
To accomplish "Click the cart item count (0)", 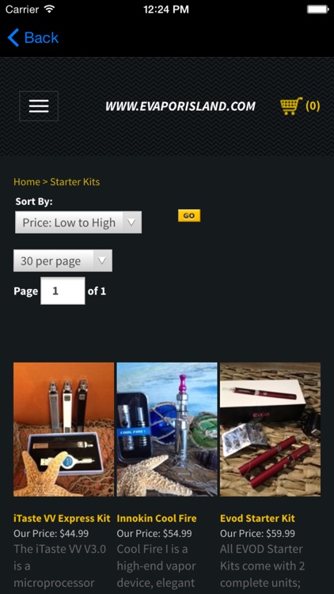I will (x=313, y=105).
